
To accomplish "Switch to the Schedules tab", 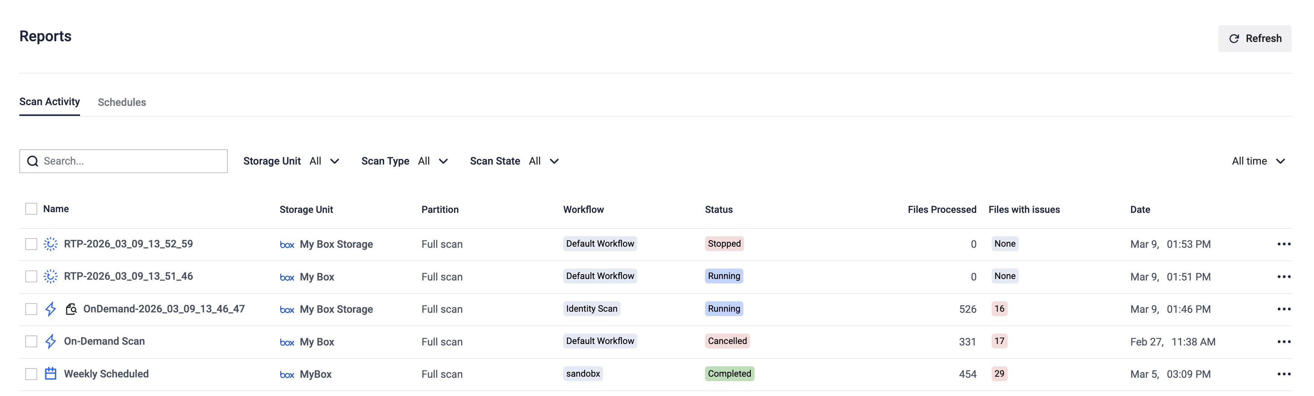I will tap(121, 102).
